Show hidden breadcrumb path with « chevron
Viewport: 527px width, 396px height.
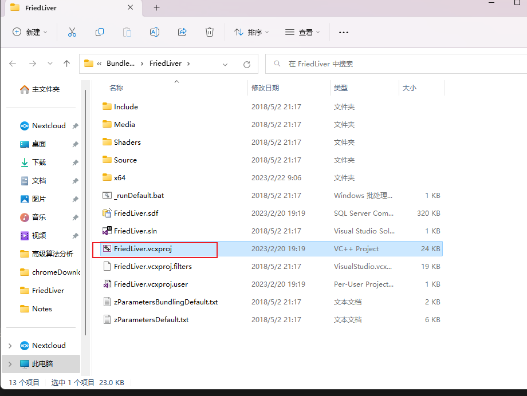click(x=99, y=64)
